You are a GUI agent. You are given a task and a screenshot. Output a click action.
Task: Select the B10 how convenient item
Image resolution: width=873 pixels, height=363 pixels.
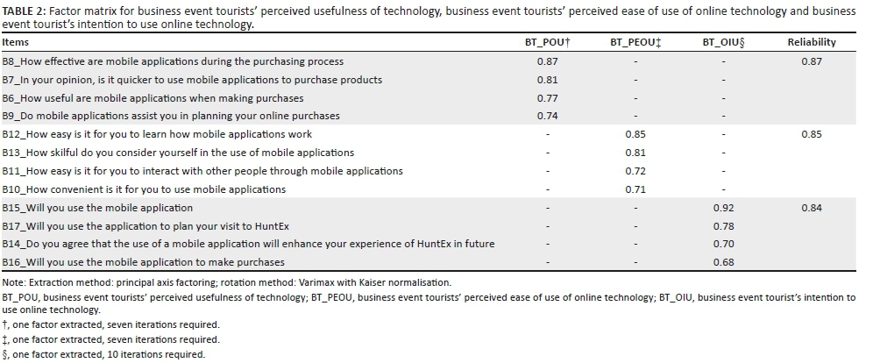[x=144, y=189]
